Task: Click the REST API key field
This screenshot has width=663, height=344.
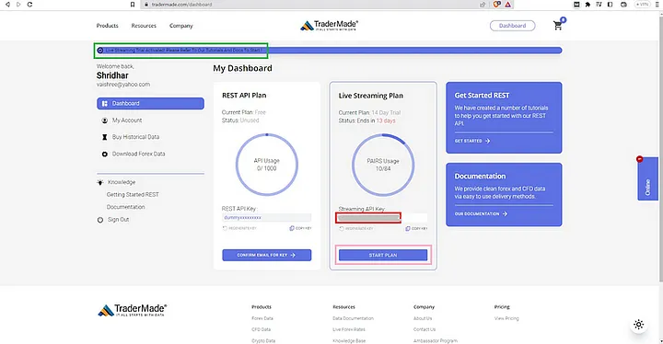Action: click(x=267, y=218)
